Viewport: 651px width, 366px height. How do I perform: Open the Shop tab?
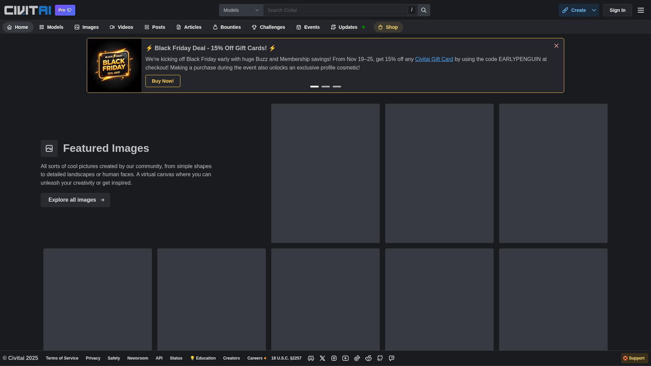click(388, 27)
